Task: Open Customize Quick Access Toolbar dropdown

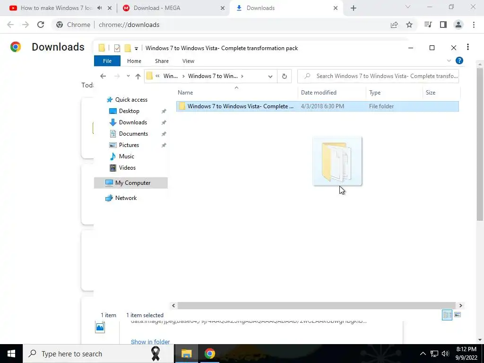Action: point(136,49)
